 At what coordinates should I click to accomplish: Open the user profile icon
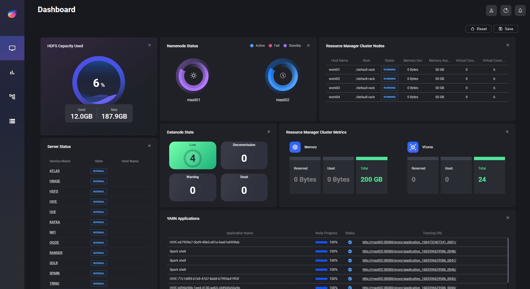(491, 11)
